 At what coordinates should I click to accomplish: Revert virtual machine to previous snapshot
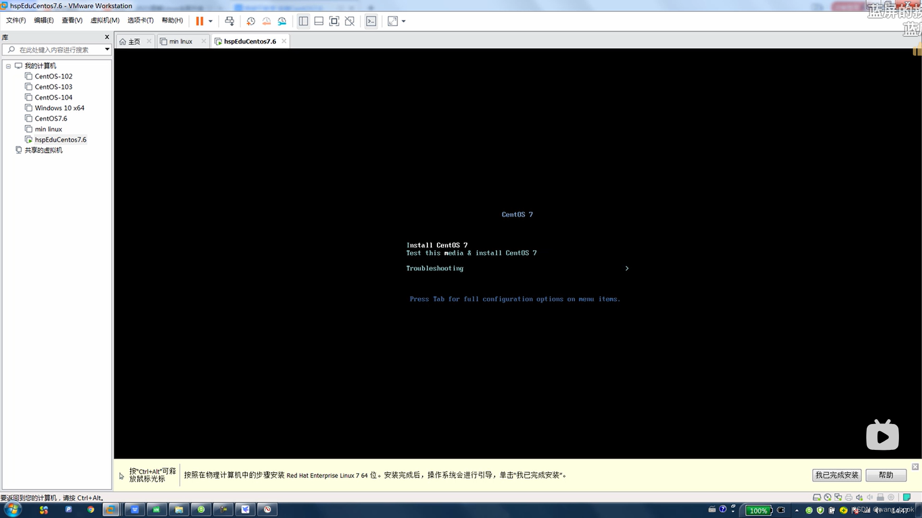[x=267, y=21]
